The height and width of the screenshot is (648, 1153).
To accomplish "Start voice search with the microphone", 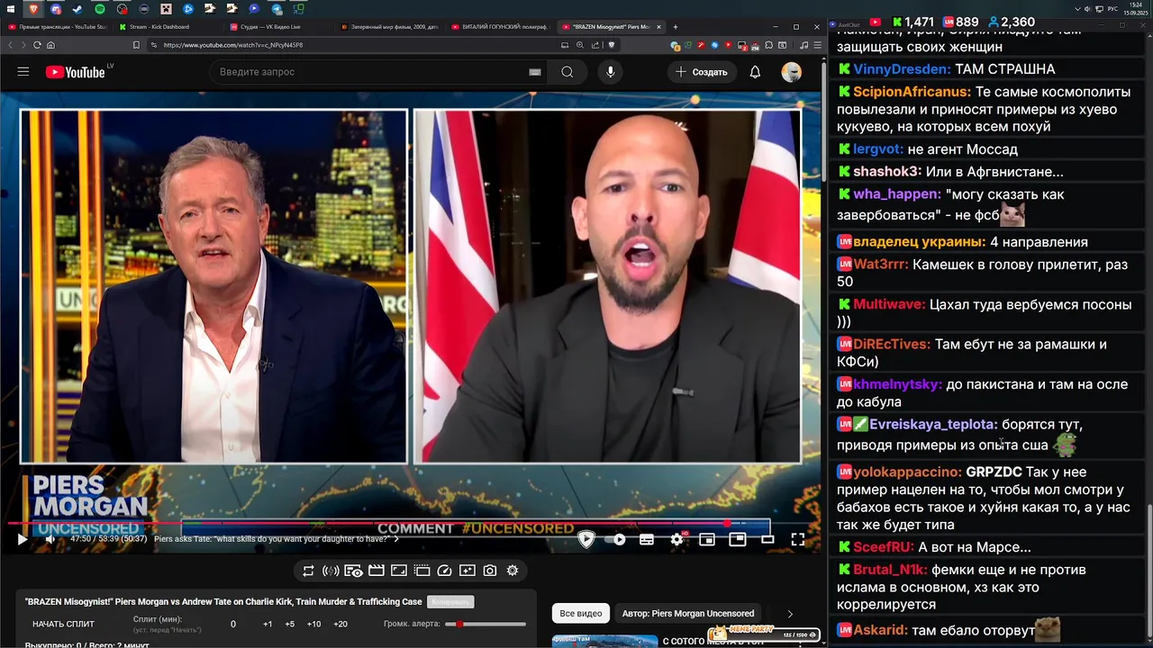I will pyautogui.click(x=610, y=72).
